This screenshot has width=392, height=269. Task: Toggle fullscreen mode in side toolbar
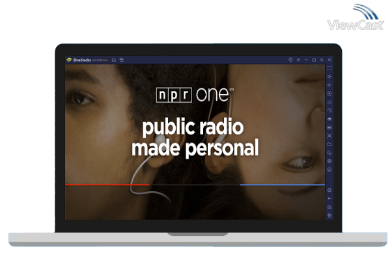pyautogui.click(x=329, y=68)
